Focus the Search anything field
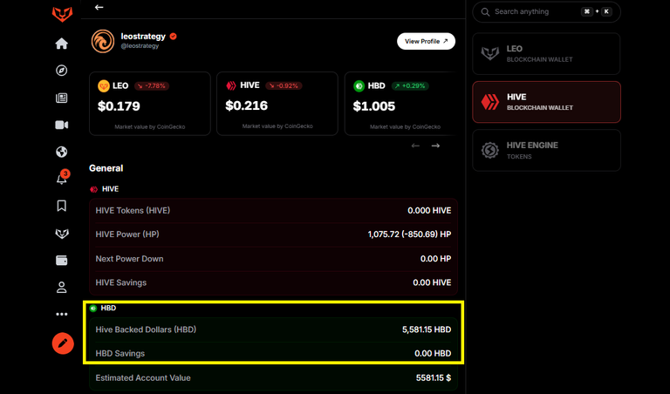The width and height of the screenshot is (670, 394). tap(546, 11)
